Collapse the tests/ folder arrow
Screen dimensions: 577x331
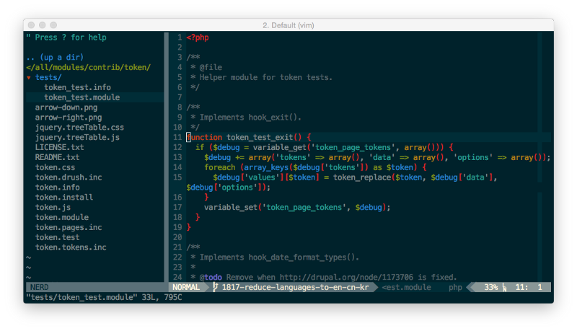point(29,78)
